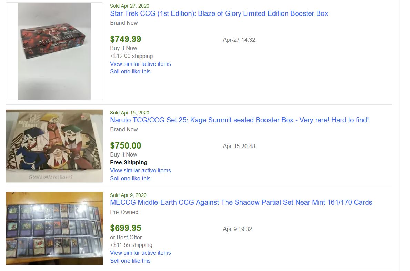The width and height of the screenshot is (410, 271).
Task: Click the Apr-15 20:48 sale timestamp
Action: click(x=239, y=147)
